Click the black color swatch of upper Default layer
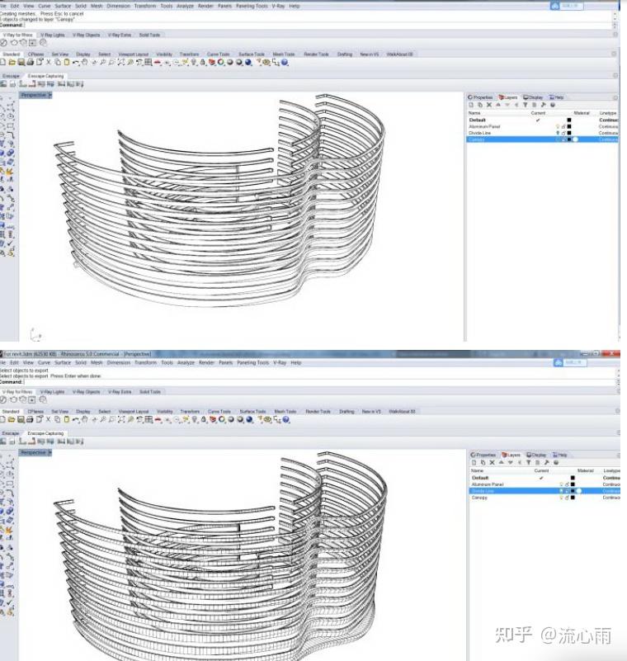Viewport: 627px width, 661px height. [569, 120]
